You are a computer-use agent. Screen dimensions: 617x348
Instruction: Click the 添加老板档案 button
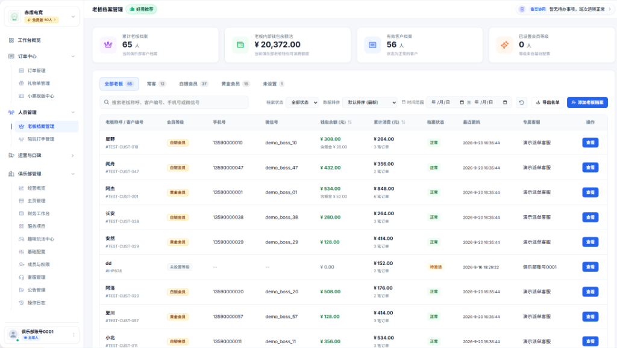point(587,102)
